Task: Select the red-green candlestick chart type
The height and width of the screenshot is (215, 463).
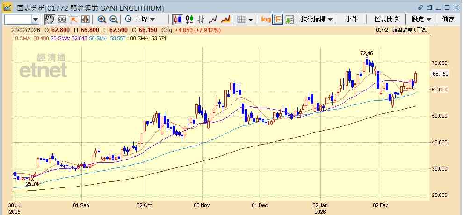Action: (189, 20)
